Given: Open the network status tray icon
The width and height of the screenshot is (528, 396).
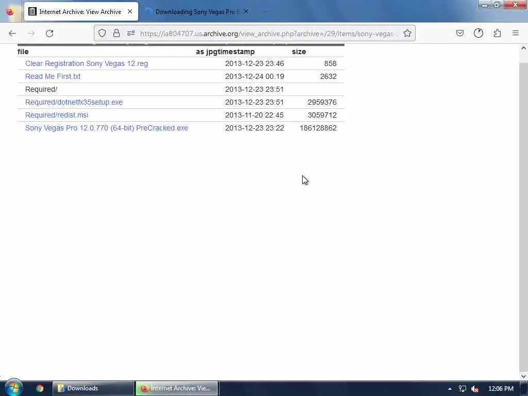Looking at the screenshot, I should 463,389.
